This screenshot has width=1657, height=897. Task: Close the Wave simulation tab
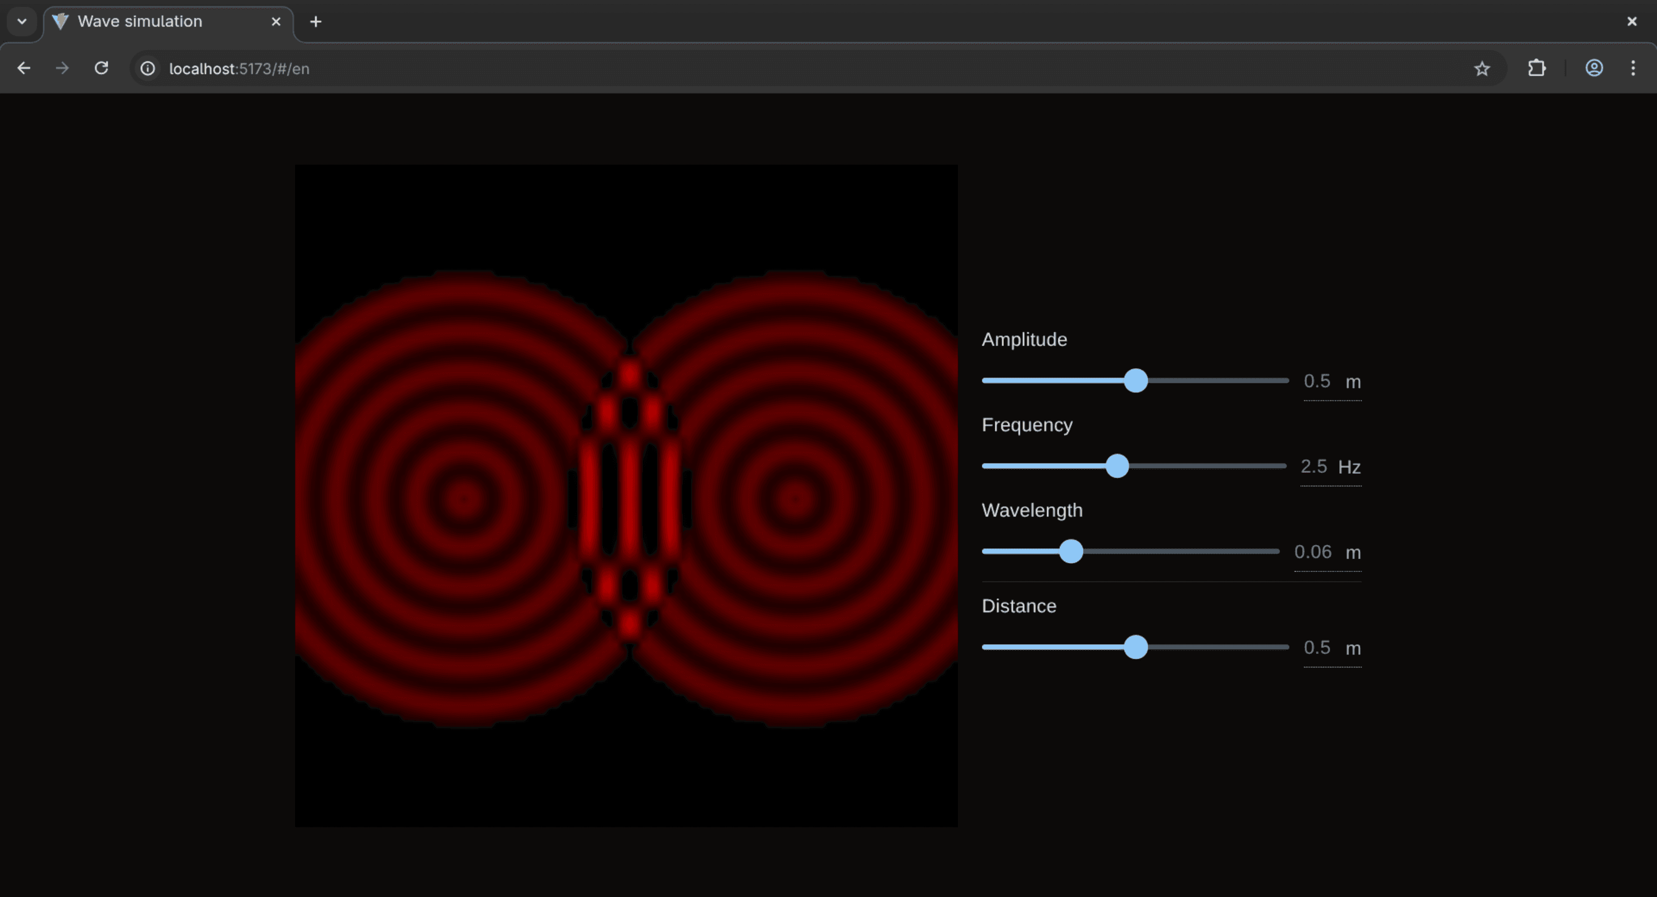[x=276, y=21]
